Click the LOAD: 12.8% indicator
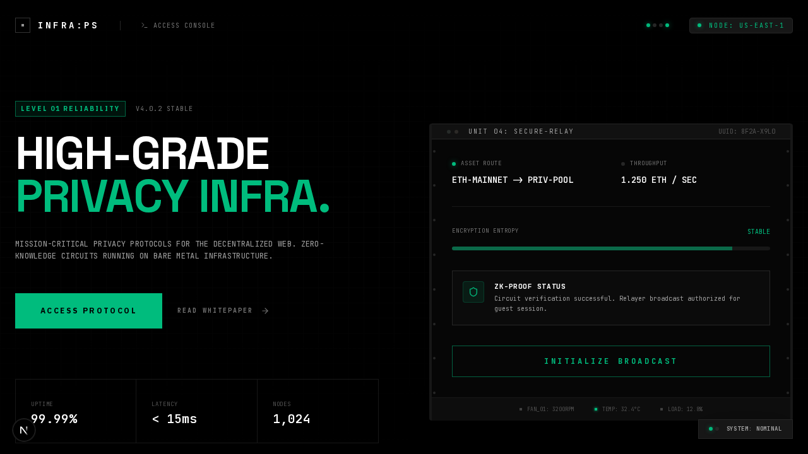 click(681, 409)
